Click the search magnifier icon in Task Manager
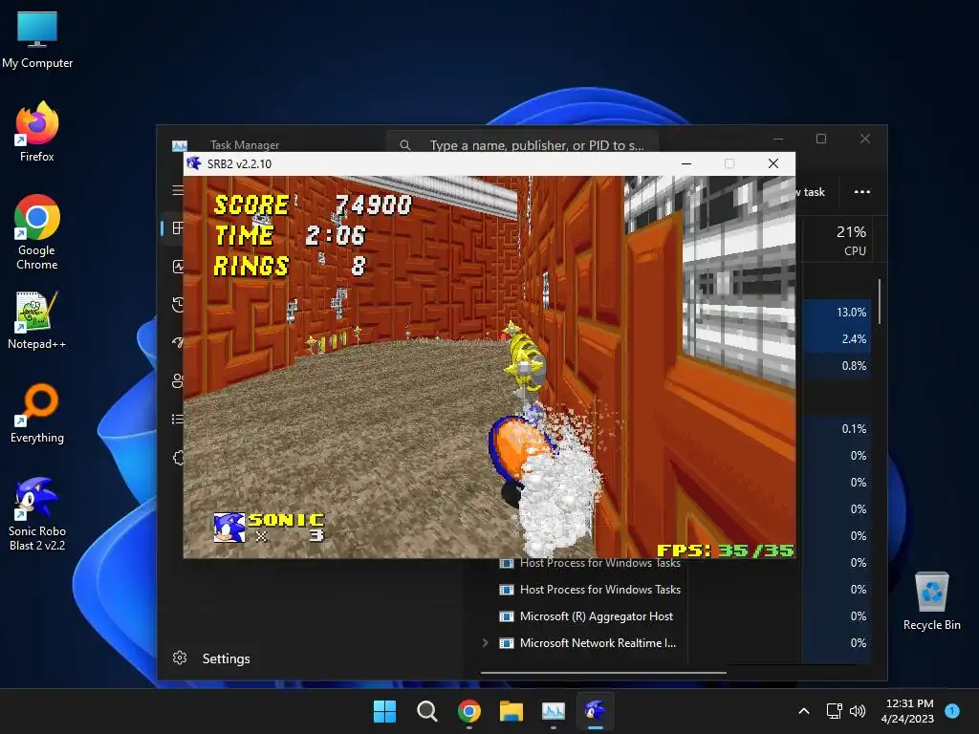Screen dimensions: 979x734 click(404, 145)
